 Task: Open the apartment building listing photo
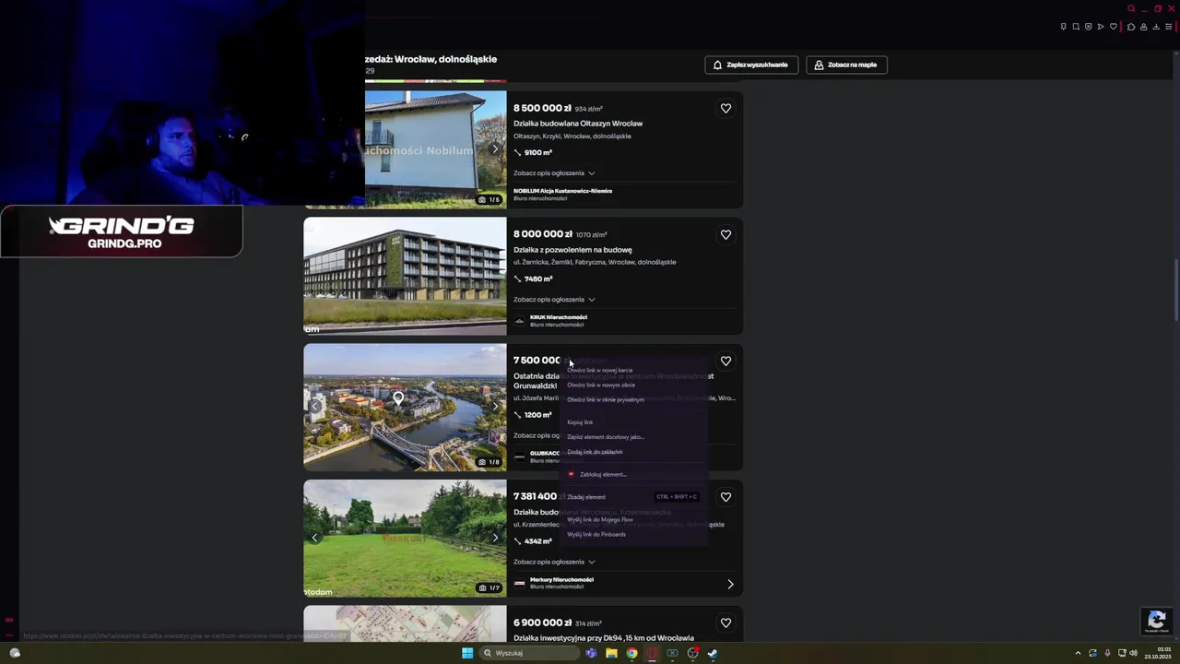click(405, 276)
